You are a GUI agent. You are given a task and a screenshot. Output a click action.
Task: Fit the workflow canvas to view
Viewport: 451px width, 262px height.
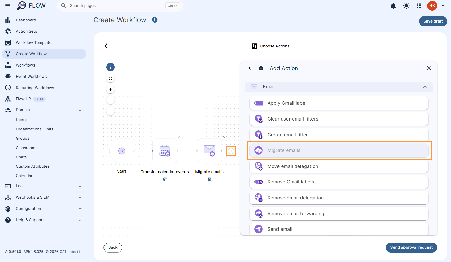(x=110, y=78)
